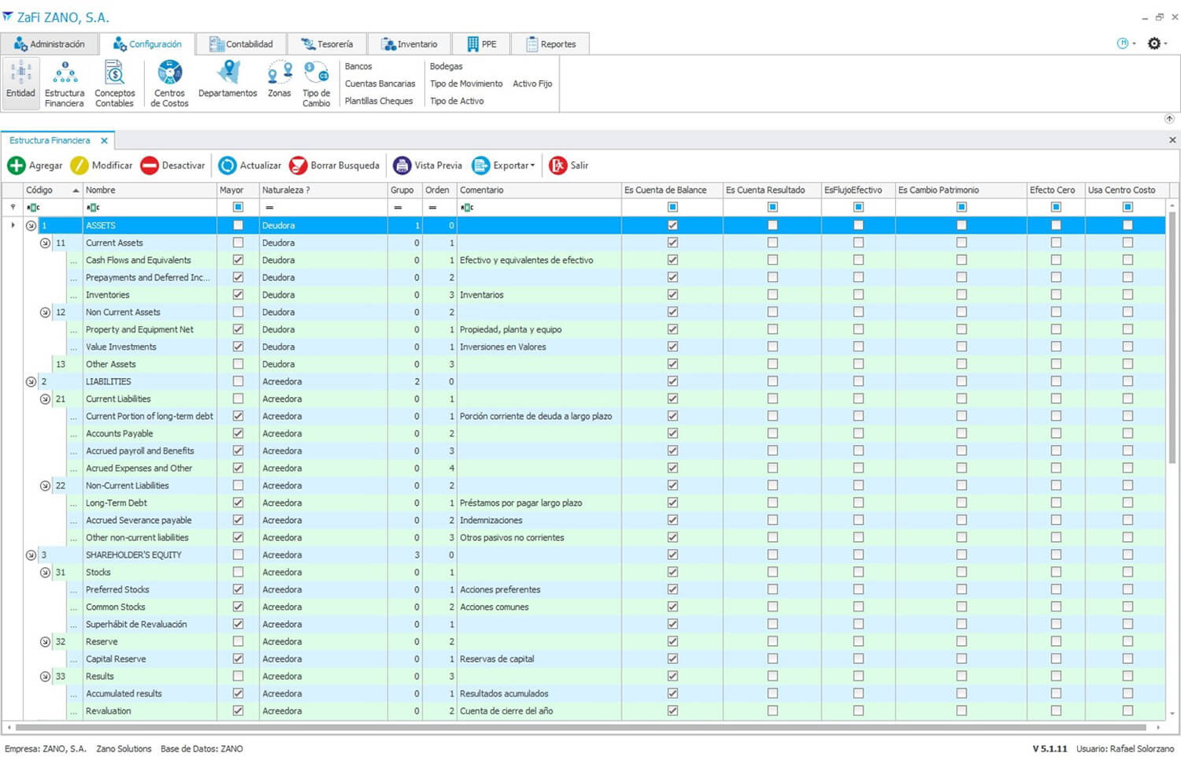The image size is (1181, 757).
Task: Switch to the Contabilidad tab
Action: coord(241,44)
